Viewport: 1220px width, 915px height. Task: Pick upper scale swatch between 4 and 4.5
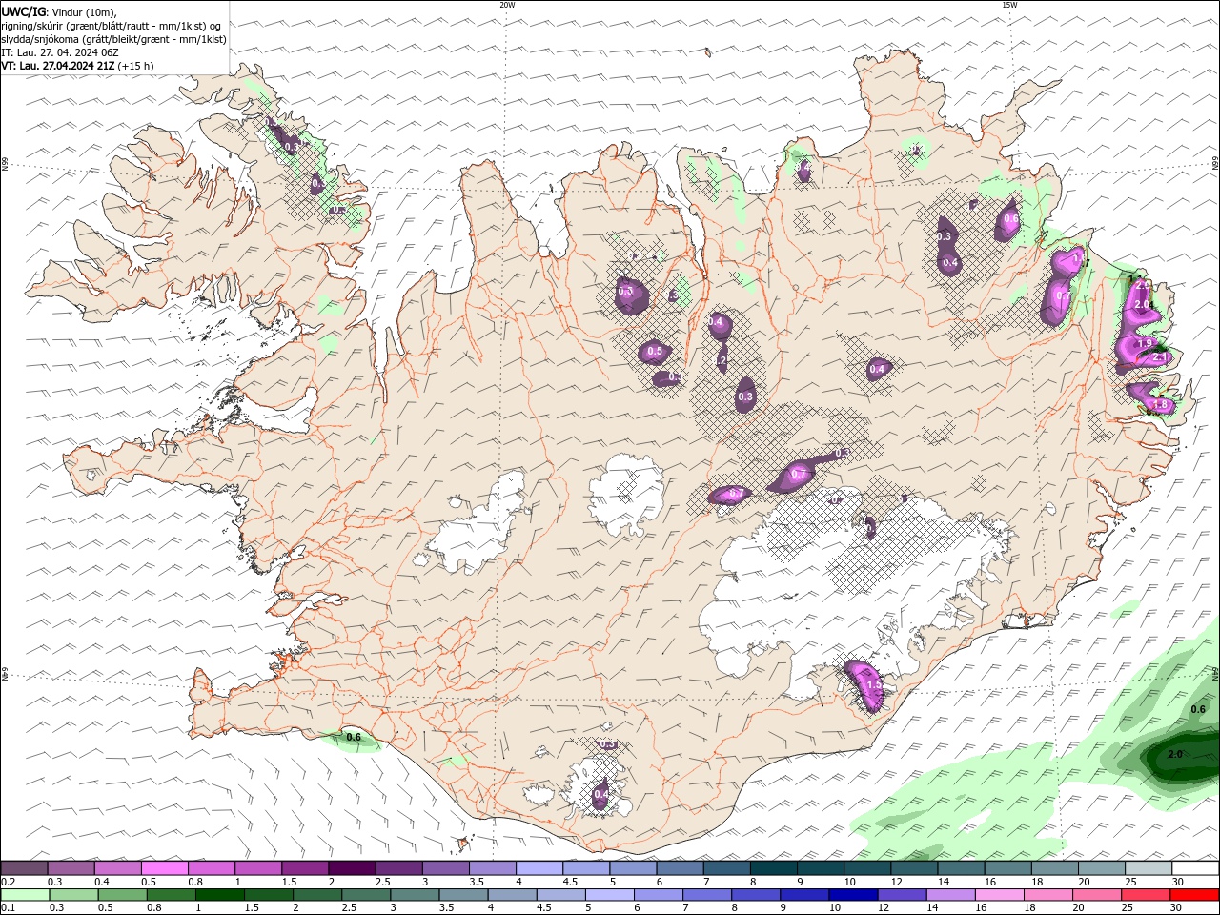[539, 868]
